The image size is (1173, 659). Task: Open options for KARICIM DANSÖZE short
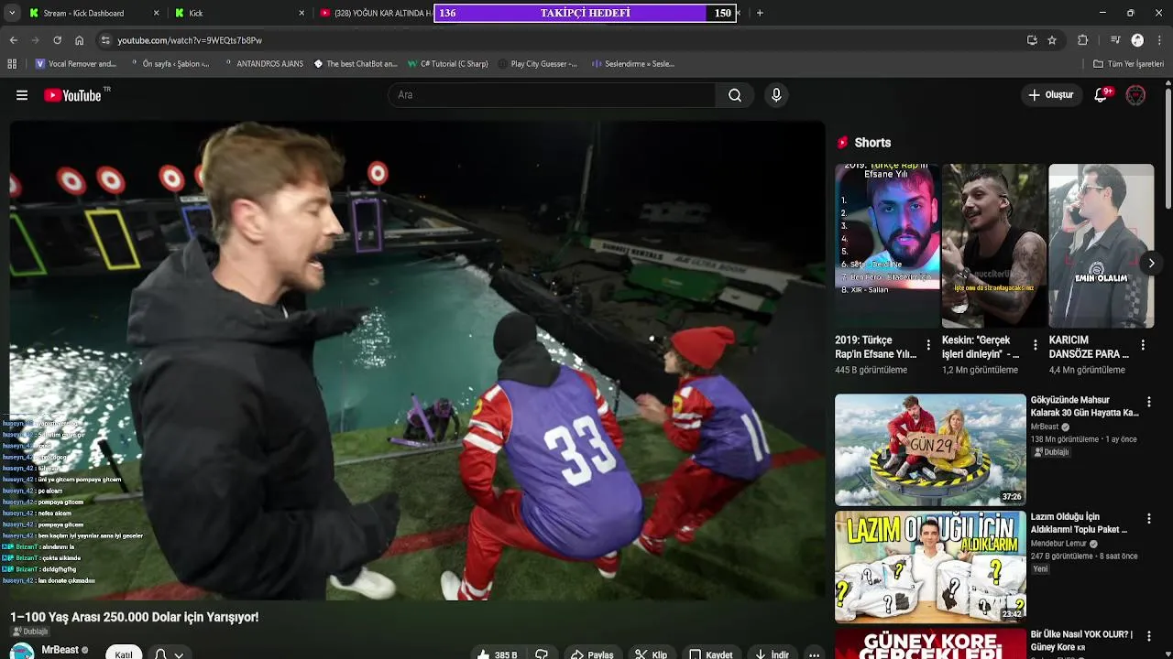pos(1142,346)
